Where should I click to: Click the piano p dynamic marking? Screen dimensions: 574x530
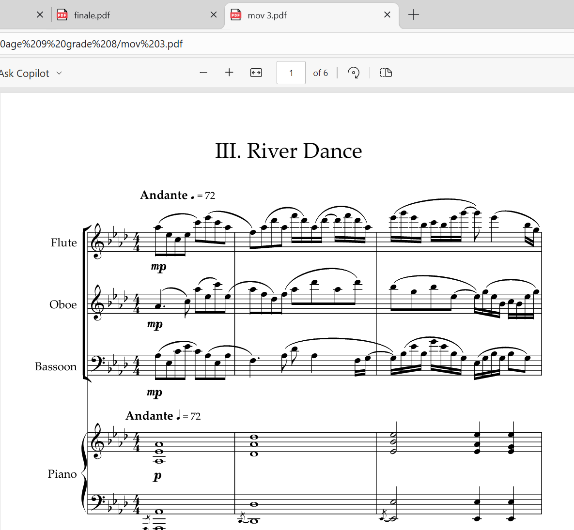tap(157, 476)
